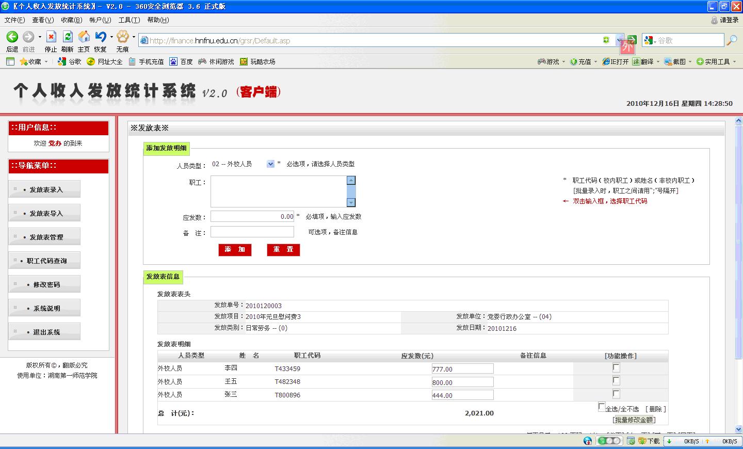Open the 收藏(B) menu
The image size is (743, 449).
coord(71,20)
